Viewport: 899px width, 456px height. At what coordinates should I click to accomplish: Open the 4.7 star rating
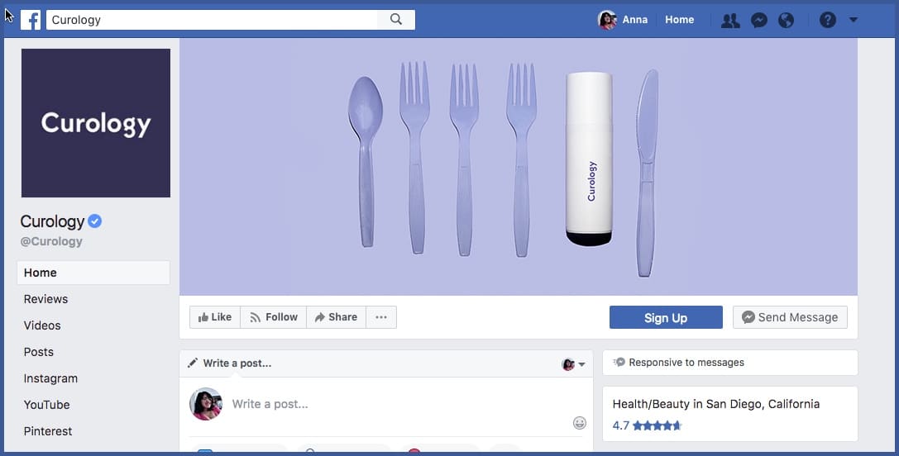coord(647,425)
